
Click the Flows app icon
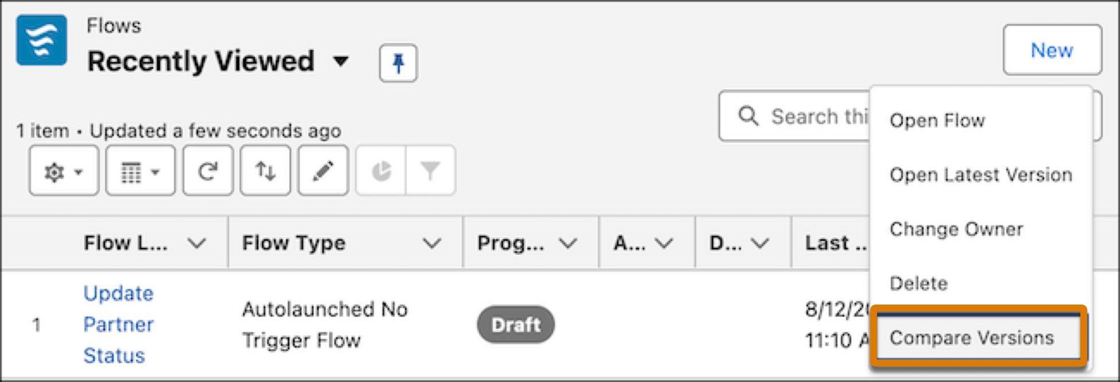point(41,40)
